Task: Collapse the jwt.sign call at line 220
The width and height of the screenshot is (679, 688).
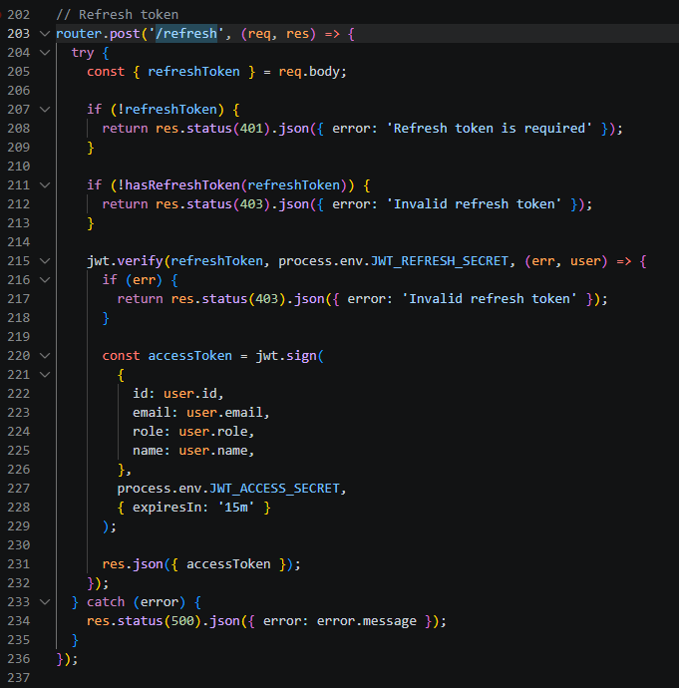Action: (x=44, y=356)
